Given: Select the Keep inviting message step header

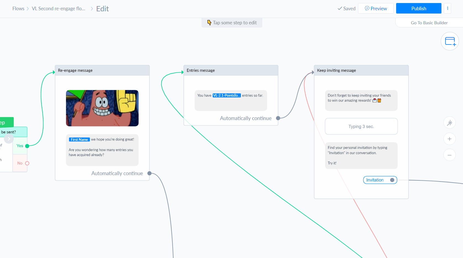Looking at the screenshot, I should point(361,70).
